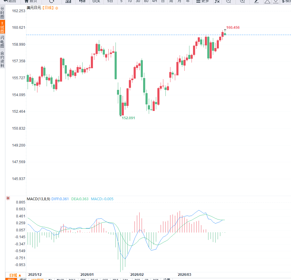Click the orange circle icon beside 日线 title
The image size is (291, 280).
click(x=57, y=8)
